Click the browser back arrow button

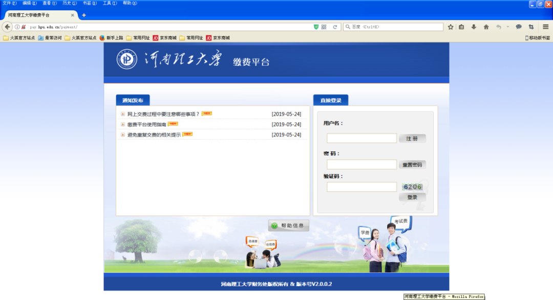coord(7,27)
